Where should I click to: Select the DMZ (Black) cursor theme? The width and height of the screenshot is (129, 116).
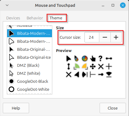(x=29, y=65)
